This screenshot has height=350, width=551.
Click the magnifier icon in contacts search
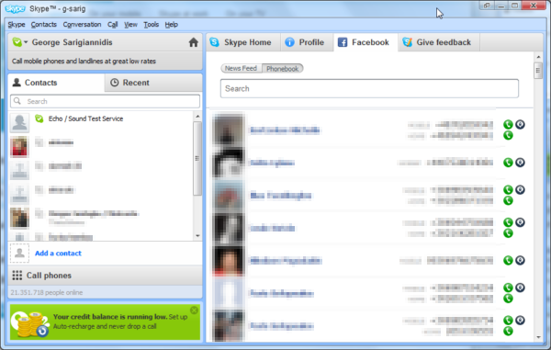[17, 101]
